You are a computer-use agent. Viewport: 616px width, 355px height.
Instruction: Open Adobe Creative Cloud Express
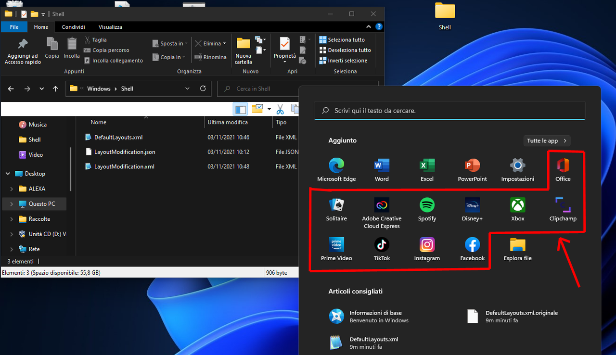coord(382,214)
